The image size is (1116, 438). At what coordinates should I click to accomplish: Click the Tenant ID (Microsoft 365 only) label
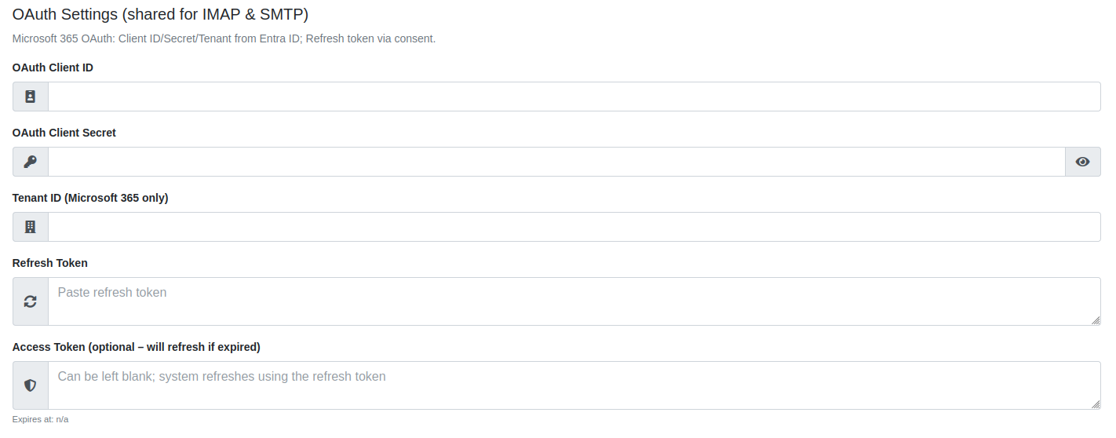[x=90, y=198]
